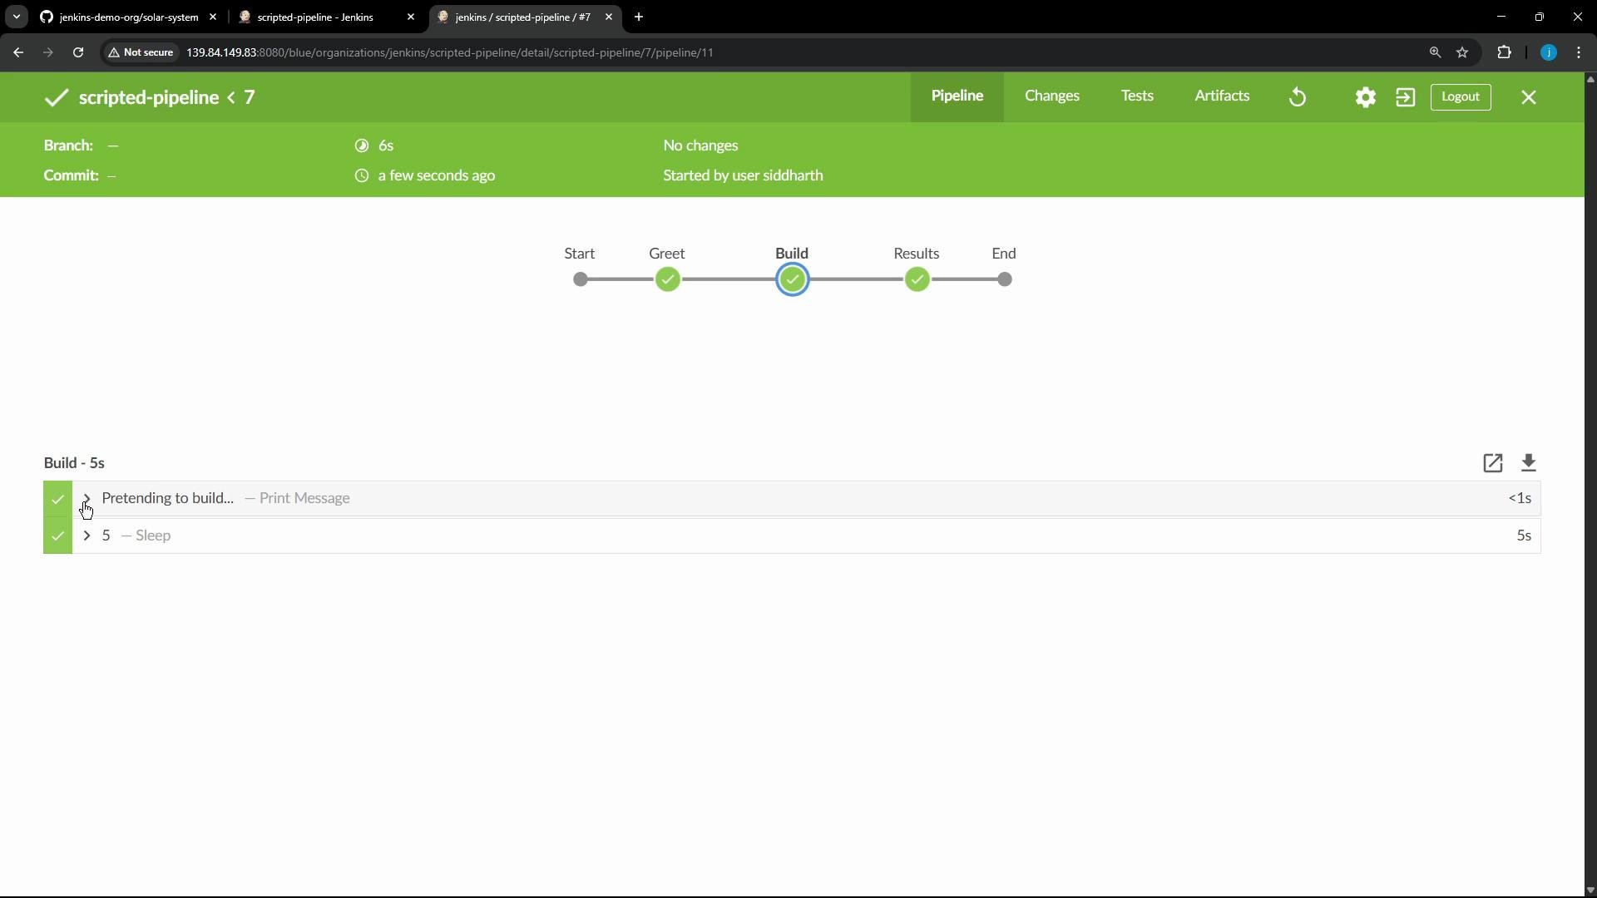Click the Start node in pipeline graph

click(x=581, y=280)
